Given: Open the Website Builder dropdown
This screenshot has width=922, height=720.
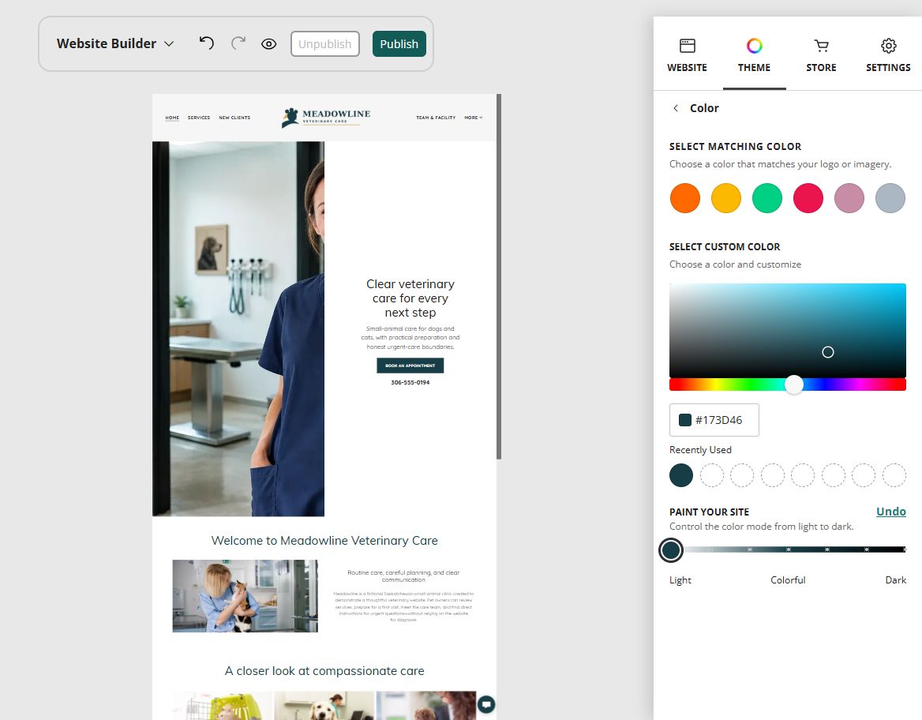Looking at the screenshot, I should click(115, 43).
